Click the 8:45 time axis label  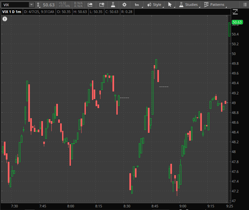(x=155, y=206)
